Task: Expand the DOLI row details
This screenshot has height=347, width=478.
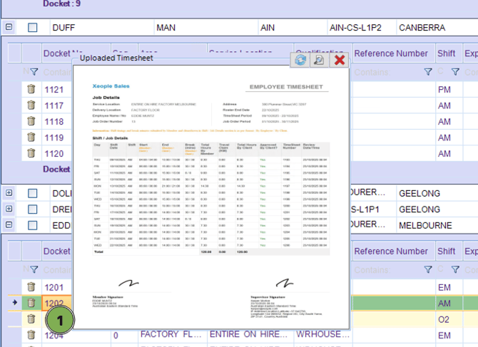Action: [x=9, y=193]
